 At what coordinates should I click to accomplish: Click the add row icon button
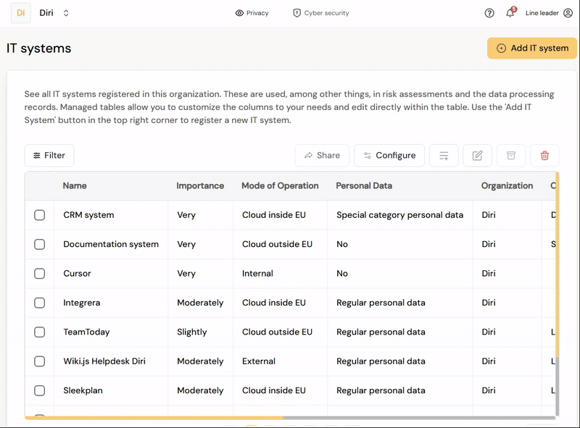[x=444, y=155]
